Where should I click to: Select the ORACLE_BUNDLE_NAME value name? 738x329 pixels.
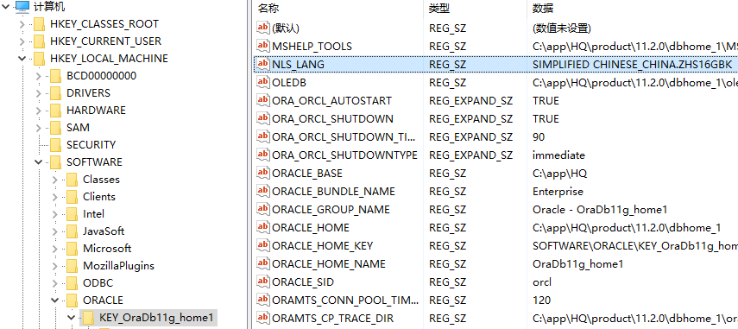point(333,191)
